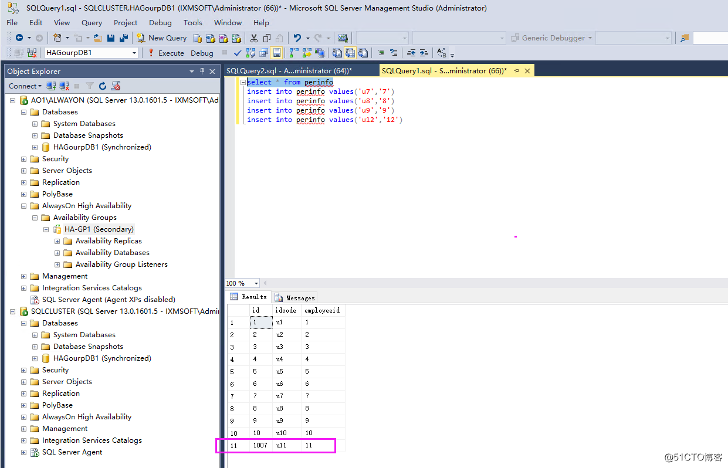Click the Database Engine Query icon
This screenshot has width=728, height=468.
click(198, 38)
